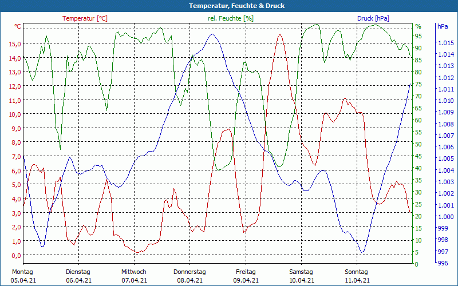This screenshot has height=286, width=458.
Task: Click the hPa unit label on pressure axis
Action: pos(443,26)
